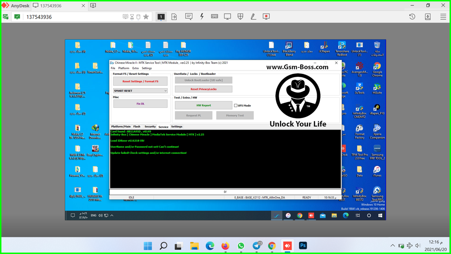The height and width of the screenshot is (254, 451).
Task: Open the 3uTools desktop icon
Action: [359, 88]
